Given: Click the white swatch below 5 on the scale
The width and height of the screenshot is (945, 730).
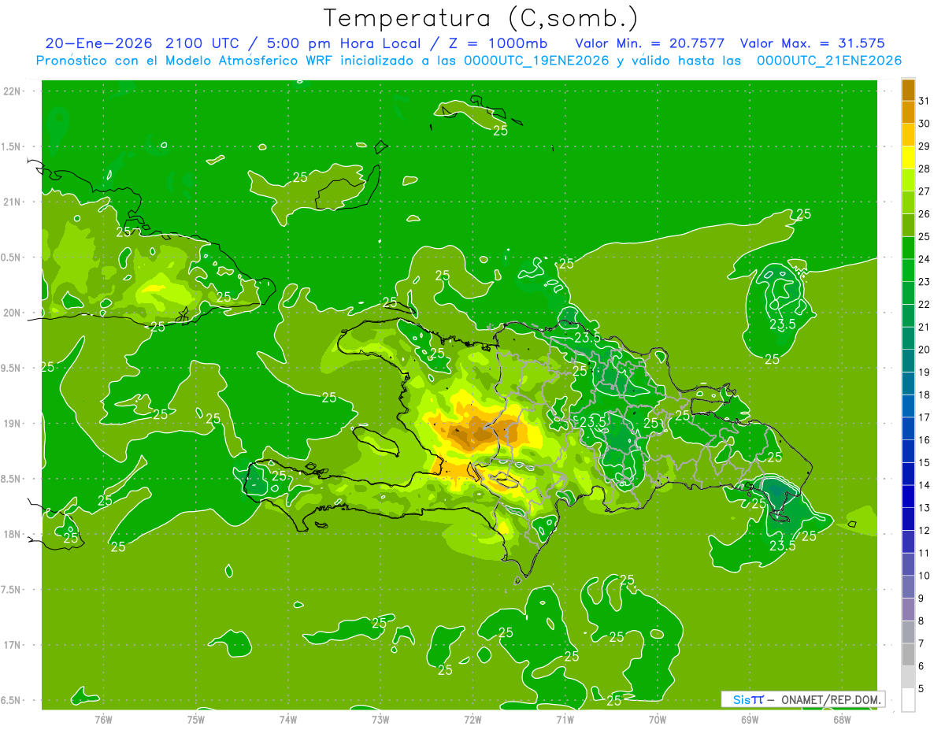Looking at the screenshot, I should [908, 700].
